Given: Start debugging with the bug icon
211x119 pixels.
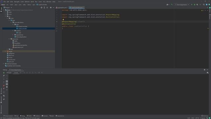Looking at the screenshot, I should click(x=195, y=5).
